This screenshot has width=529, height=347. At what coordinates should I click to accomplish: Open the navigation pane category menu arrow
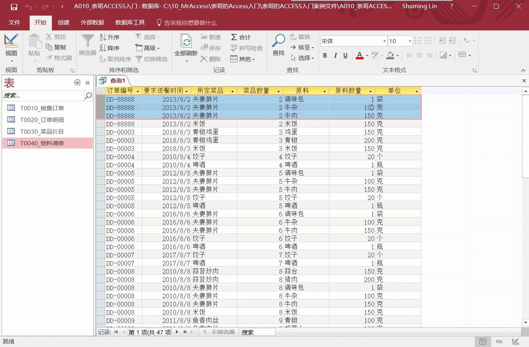pyautogui.click(x=77, y=83)
